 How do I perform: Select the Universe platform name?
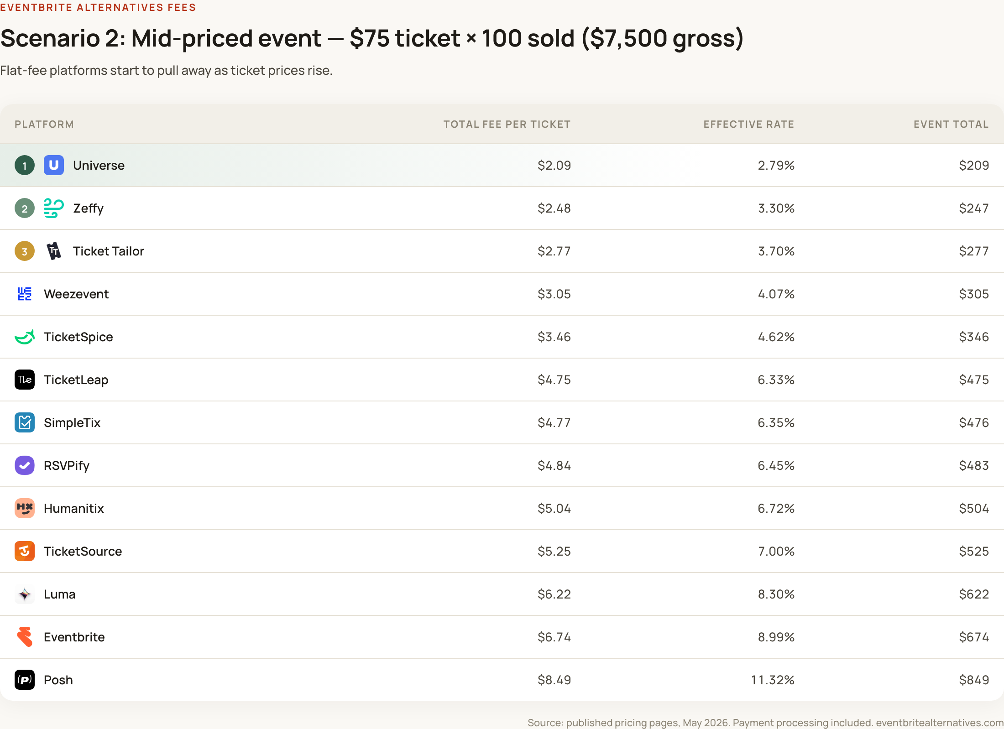pos(99,165)
